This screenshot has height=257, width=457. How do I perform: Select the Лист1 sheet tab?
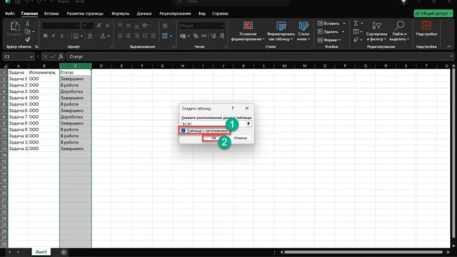(x=41, y=252)
